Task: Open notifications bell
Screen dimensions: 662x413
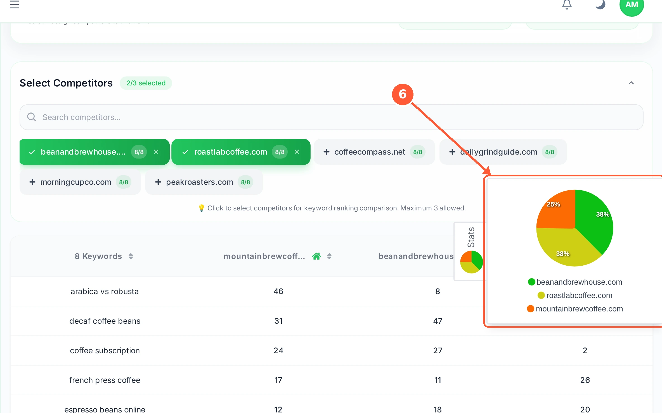Action: [567, 4]
